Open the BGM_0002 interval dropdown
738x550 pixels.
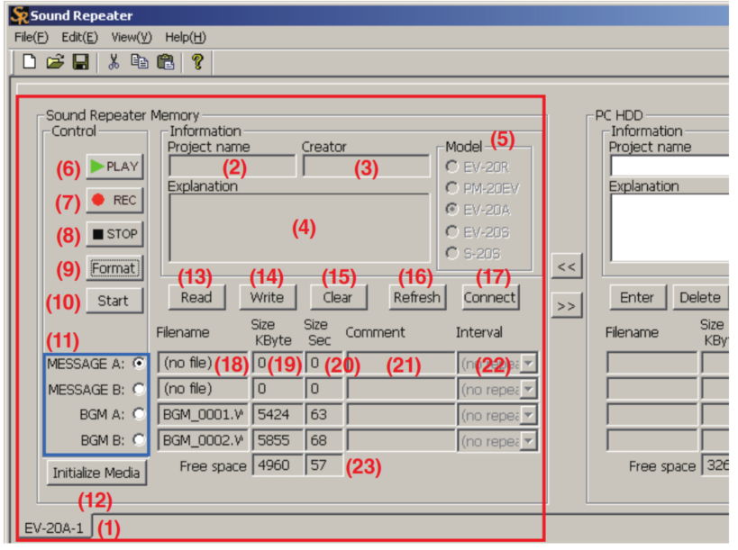pyautogui.click(x=529, y=441)
